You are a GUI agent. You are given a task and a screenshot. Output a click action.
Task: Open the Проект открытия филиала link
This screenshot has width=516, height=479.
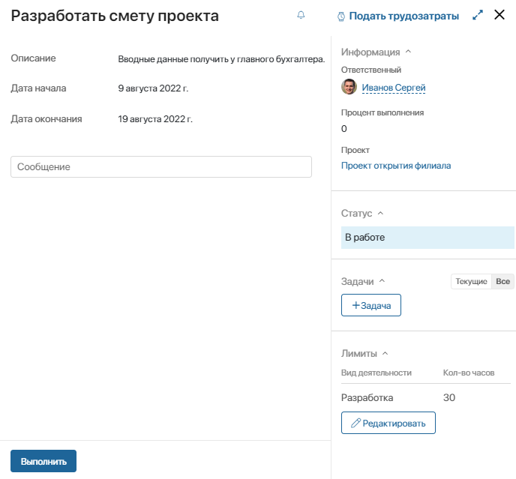click(396, 166)
